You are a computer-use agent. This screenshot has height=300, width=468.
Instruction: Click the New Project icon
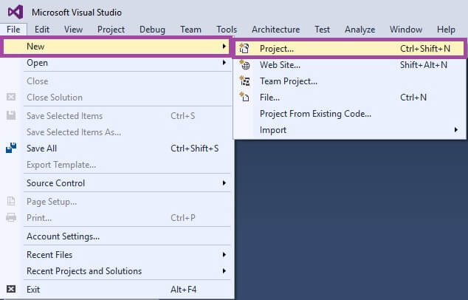tap(245, 48)
